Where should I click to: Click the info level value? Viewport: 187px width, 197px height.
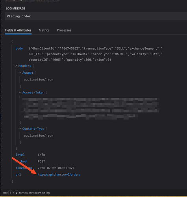pos(41,155)
